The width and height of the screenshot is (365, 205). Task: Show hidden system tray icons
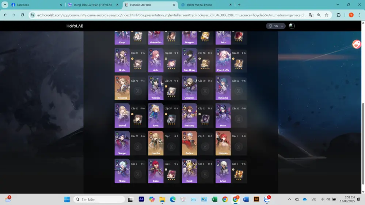pyautogui.click(x=289, y=199)
